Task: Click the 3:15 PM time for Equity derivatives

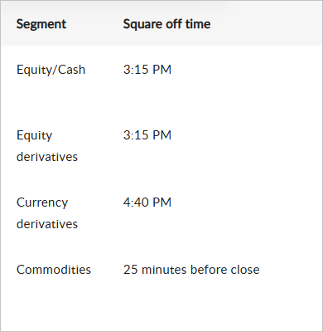Action: pyautogui.click(x=147, y=135)
